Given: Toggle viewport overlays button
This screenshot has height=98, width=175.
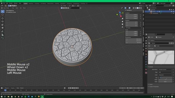Looking at the screenshot, I should [129, 8].
